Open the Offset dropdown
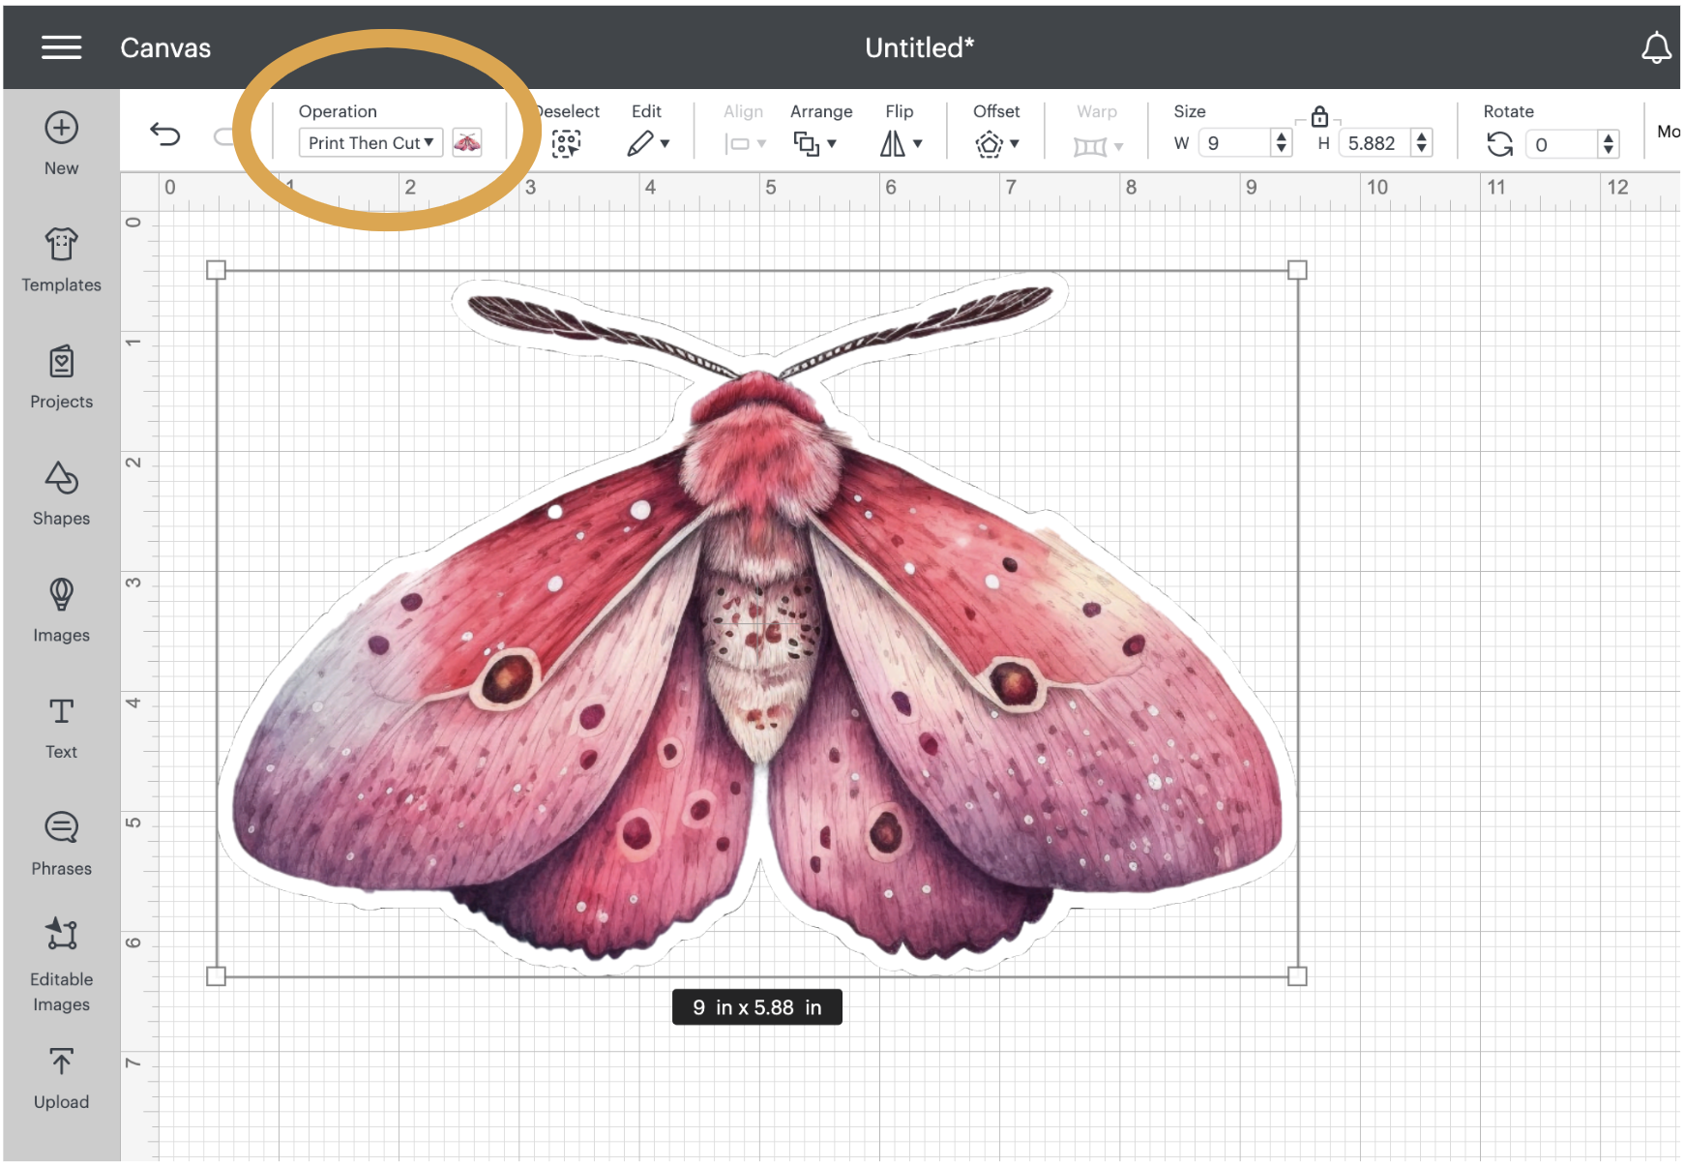The image size is (1685, 1167). tap(995, 142)
